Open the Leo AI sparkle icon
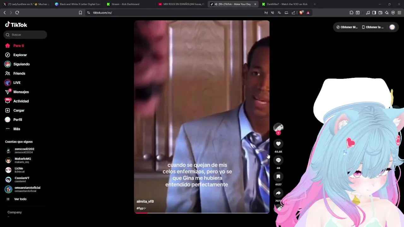 pos(387,13)
